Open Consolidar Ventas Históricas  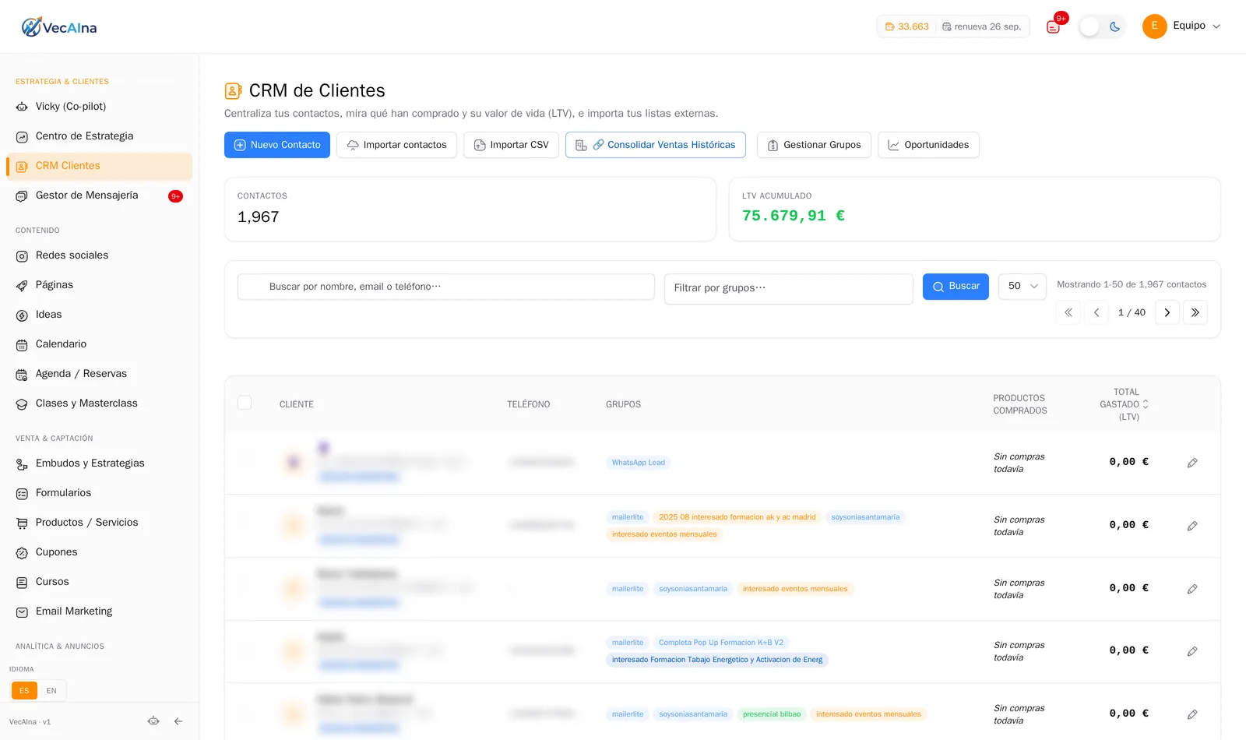(656, 145)
